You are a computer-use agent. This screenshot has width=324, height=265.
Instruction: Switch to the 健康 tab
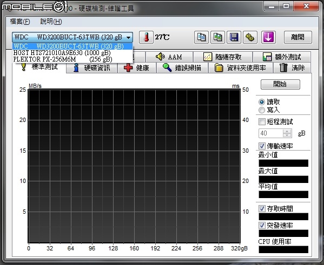pos(137,67)
